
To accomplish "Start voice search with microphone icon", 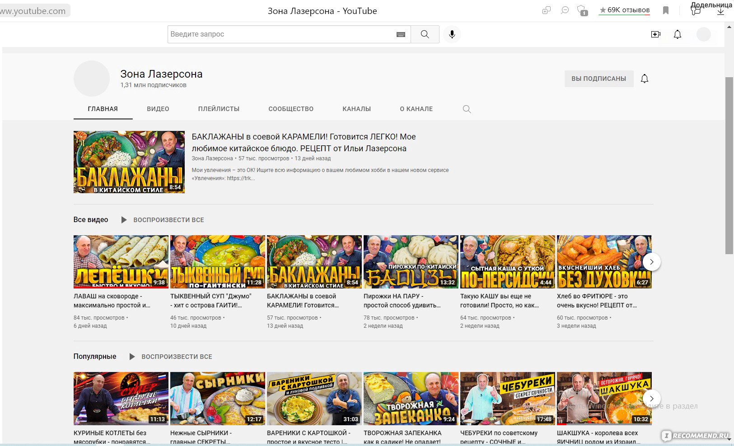I will (452, 34).
